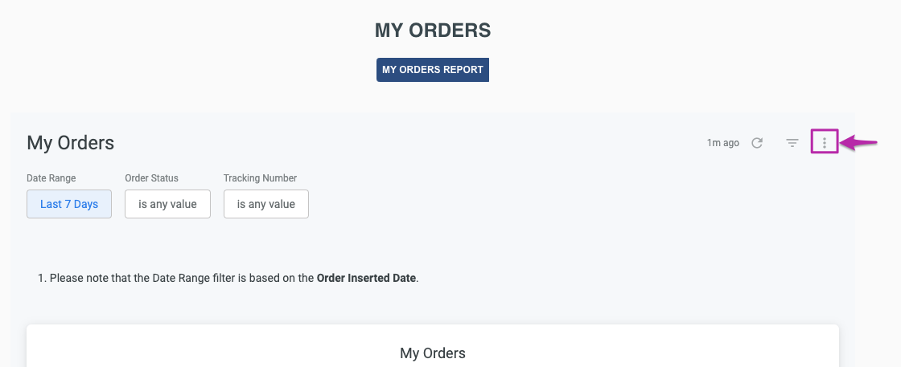Click the '1m ago' last updated text

coord(723,143)
